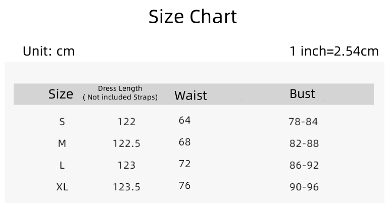Select the XL size row label
The image size is (386, 203).
tap(62, 187)
